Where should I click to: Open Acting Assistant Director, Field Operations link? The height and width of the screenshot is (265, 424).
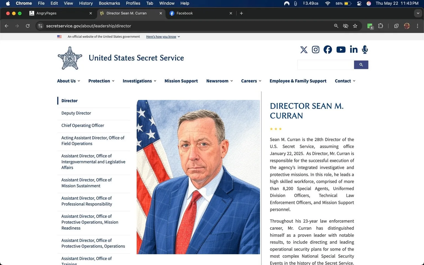coord(93,141)
